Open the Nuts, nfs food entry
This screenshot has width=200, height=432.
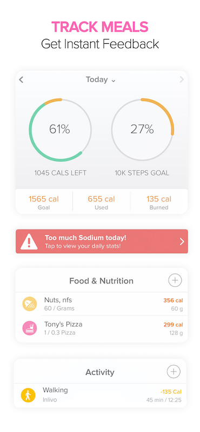(102, 304)
